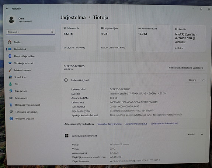Click the Pelaaminen controller icon
Image resolution: width=212 pixels, height=168 pixels.
(11, 98)
